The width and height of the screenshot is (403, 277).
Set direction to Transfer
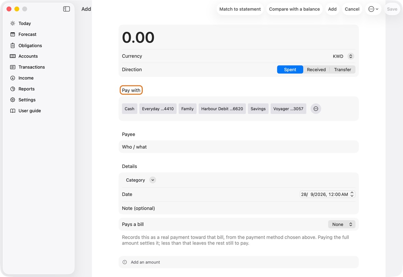click(342, 70)
